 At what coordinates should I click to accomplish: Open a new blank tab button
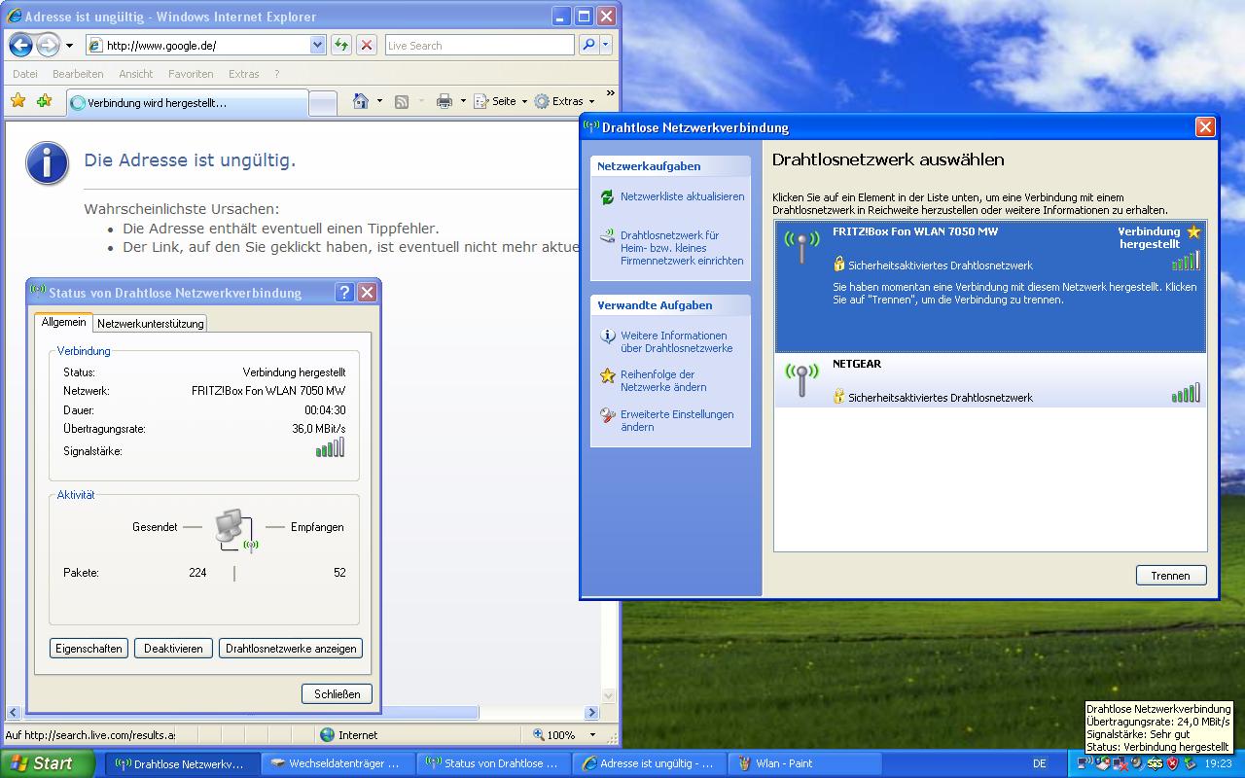click(323, 103)
